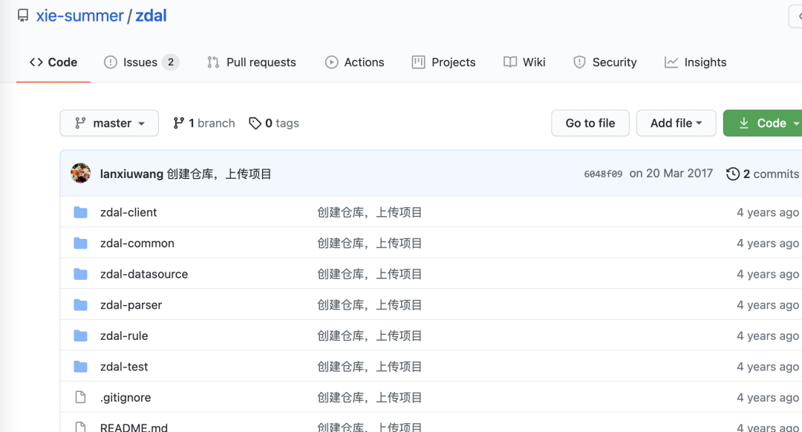Click the zdal-rule folder icon

pos(80,336)
